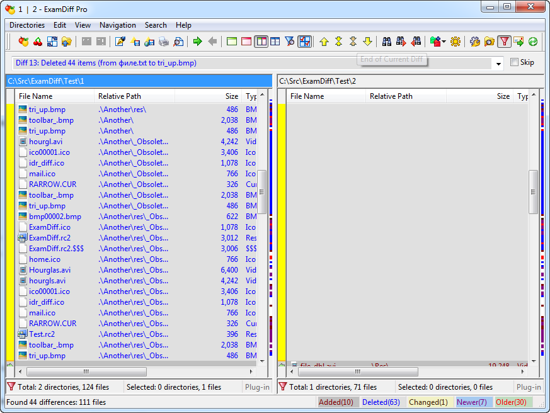Click the right pane path header C:\Src\ExamDiff\Test\2
This screenshot has height=413, width=550.
[410, 81]
